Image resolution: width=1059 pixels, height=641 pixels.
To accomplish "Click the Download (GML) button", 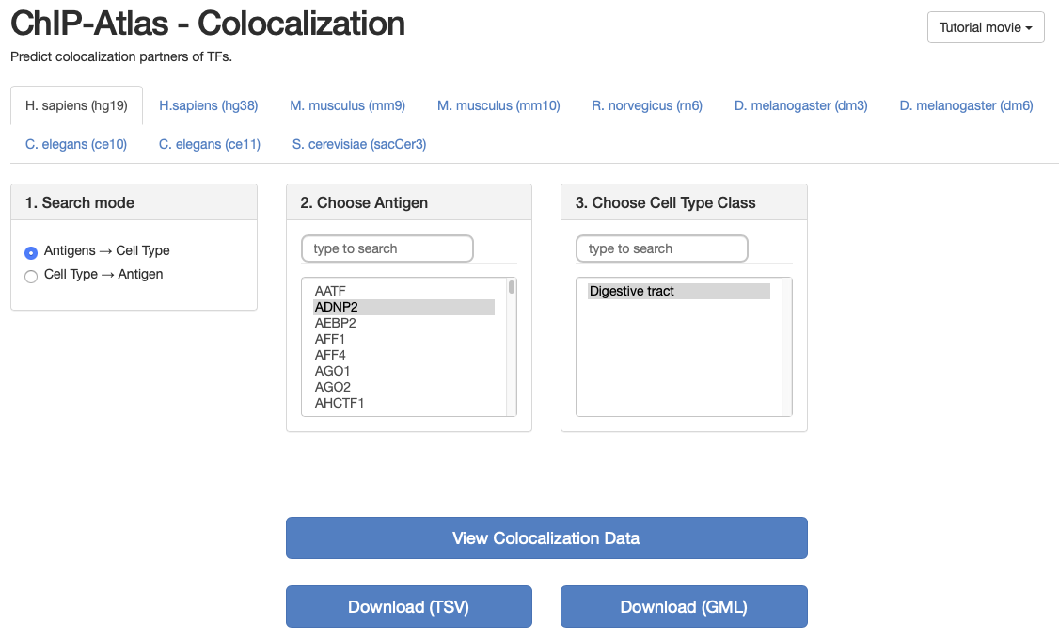I will pyautogui.click(x=684, y=607).
